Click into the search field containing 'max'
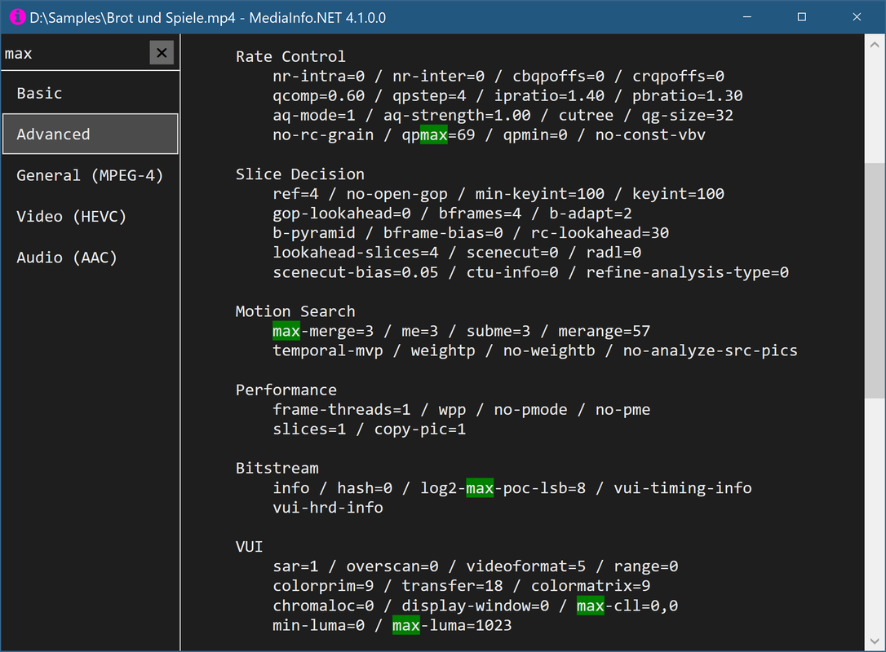The height and width of the screenshot is (652, 886). [74, 53]
